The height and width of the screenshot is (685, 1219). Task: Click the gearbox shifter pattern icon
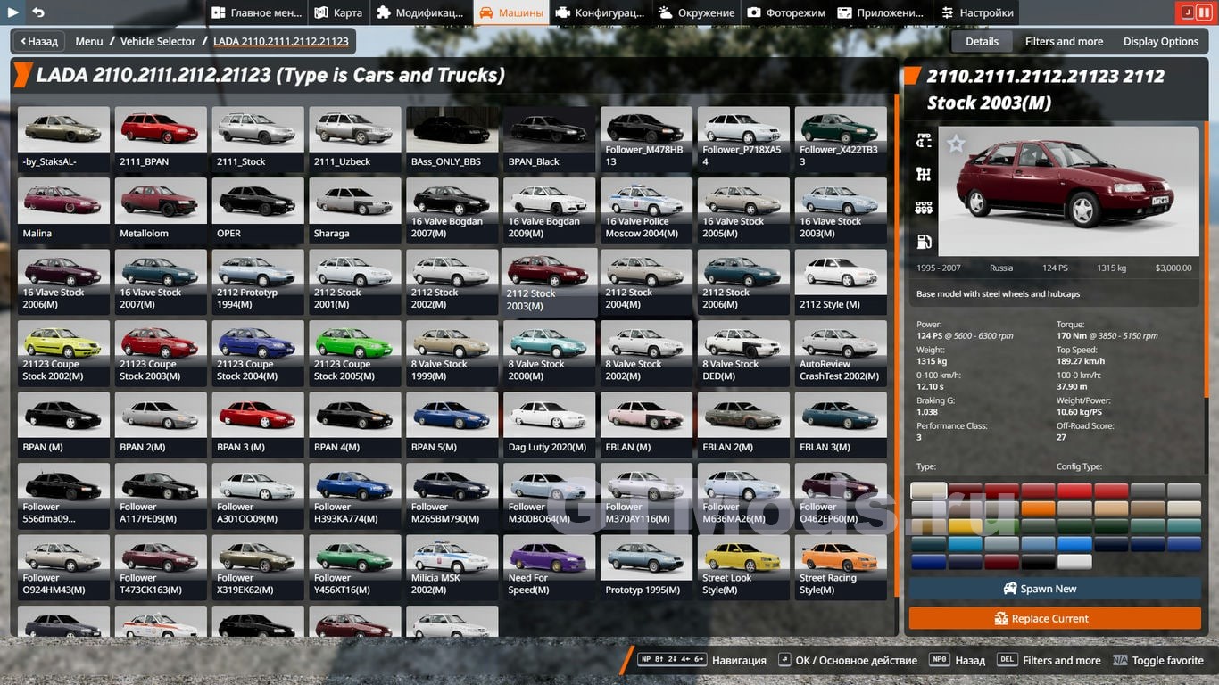pyautogui.click(x=924, y=174)
